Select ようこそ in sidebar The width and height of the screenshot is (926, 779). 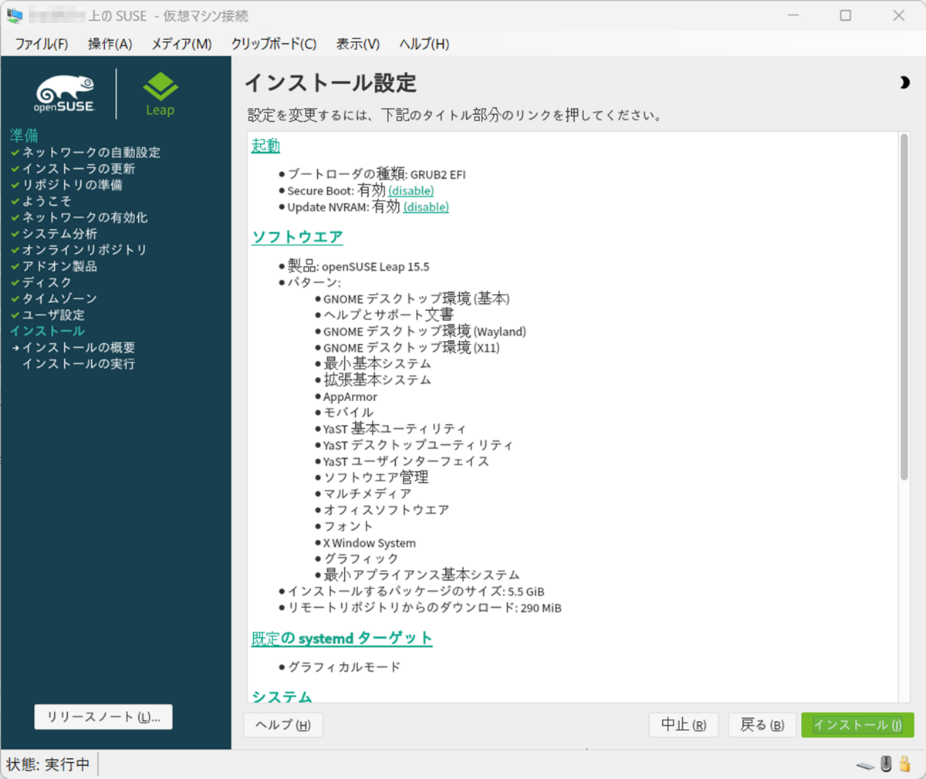pyautogui.click(x=46, y=201)
